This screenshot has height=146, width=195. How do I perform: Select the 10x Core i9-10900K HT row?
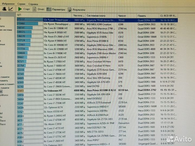point(97,45)
